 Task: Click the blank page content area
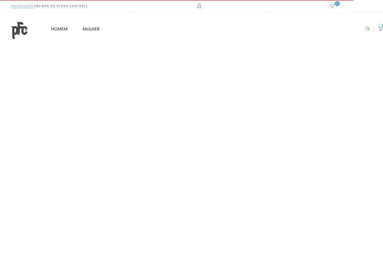click(x=191, y=147)
